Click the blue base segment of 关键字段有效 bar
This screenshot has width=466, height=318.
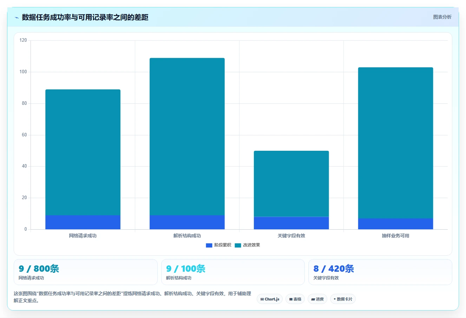tap(291, 223)
